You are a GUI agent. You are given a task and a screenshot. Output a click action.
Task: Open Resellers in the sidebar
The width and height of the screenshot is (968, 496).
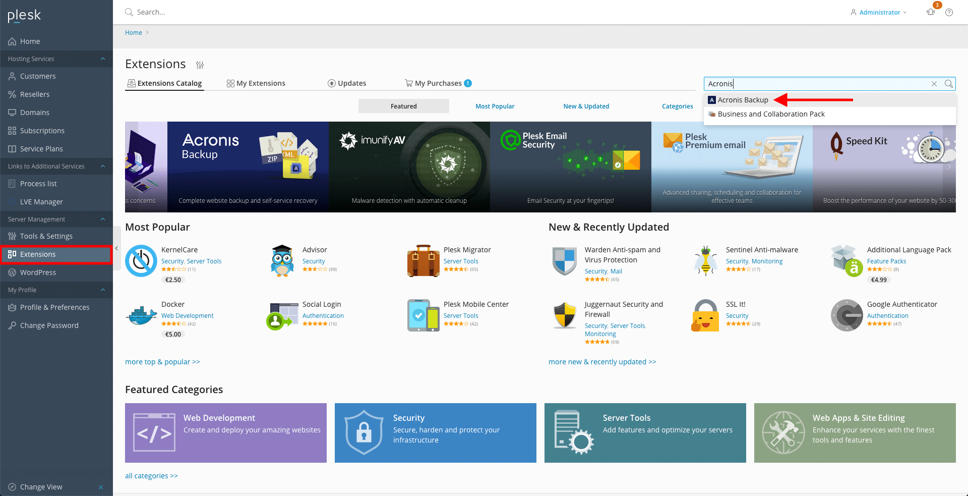tap(56, 94)
